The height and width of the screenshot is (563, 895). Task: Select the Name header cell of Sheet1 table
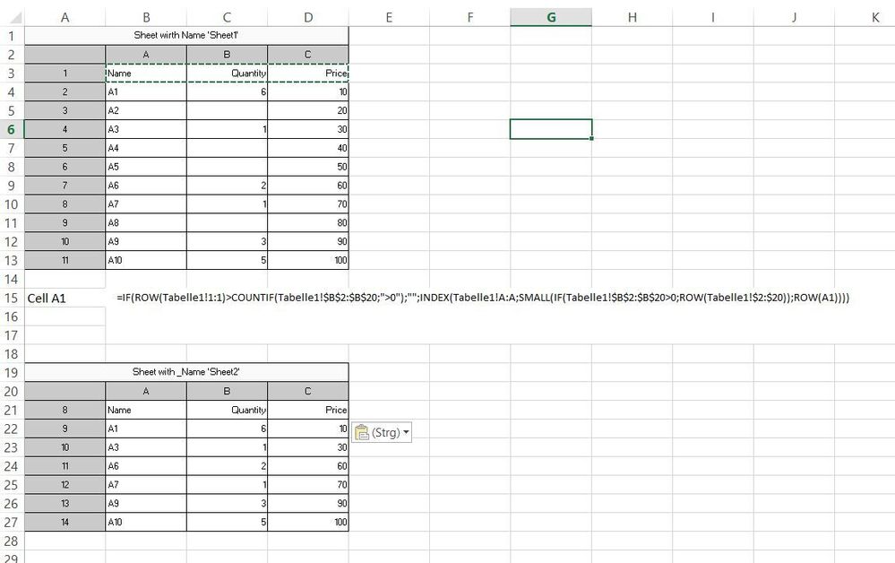pos(146,73)
